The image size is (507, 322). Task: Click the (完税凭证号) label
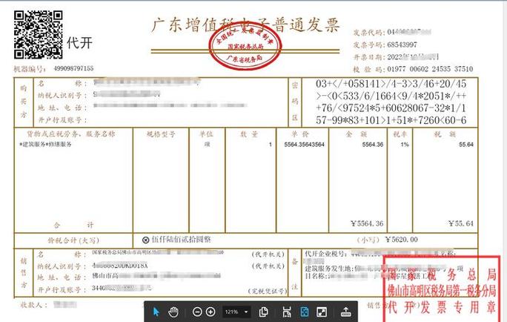click(268, 292)
